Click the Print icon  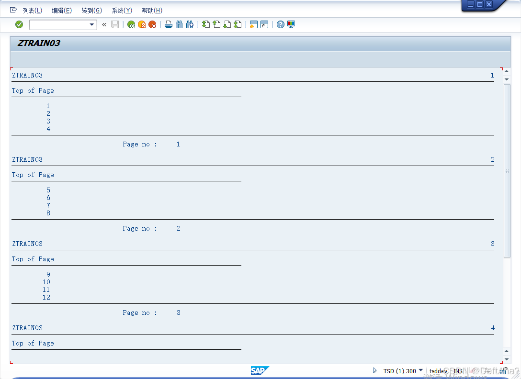(169, 24)
